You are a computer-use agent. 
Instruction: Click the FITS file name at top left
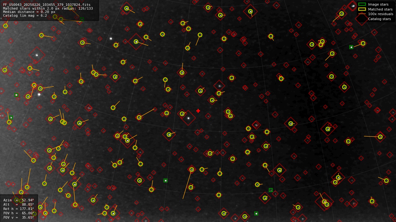point(47,5)
